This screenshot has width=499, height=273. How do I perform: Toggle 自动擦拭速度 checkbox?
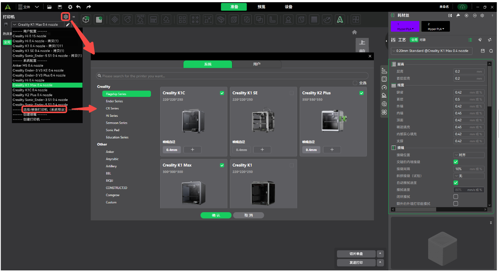pos(456,183)
